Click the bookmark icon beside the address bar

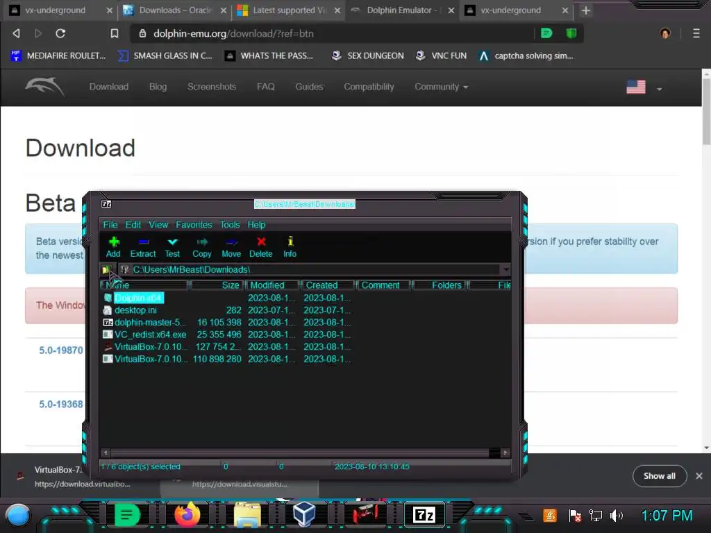(115, 33)
